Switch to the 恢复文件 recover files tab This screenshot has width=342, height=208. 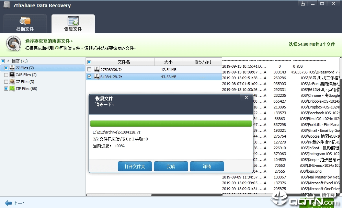[x=73, y=24]
